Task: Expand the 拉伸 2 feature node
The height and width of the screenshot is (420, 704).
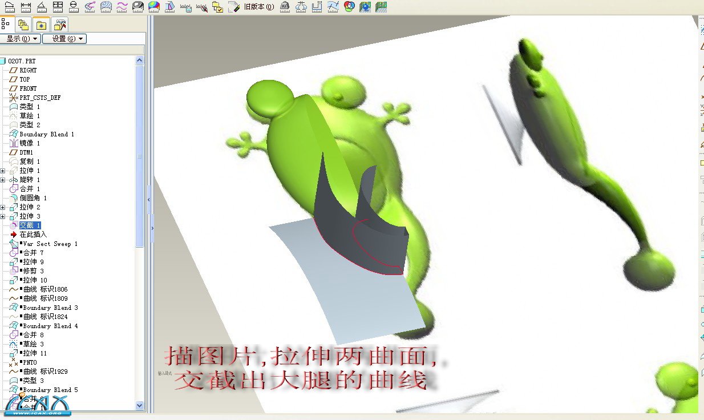Action: pos(3,207)
